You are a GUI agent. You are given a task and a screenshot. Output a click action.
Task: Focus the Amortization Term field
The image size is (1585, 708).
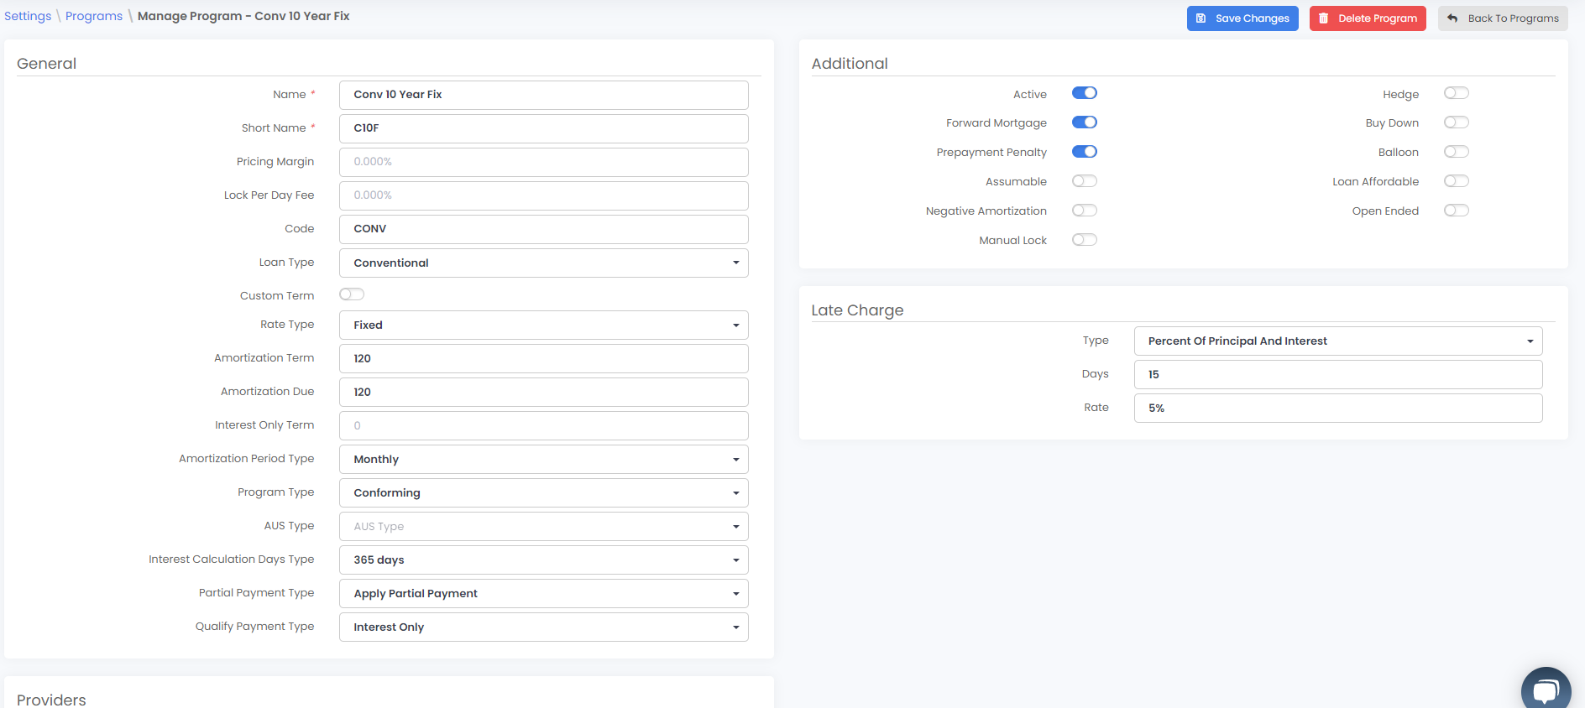click(543, 358)
